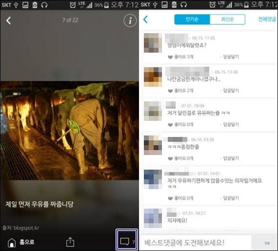Tap the share icon below the photo
This screenshot has width=278, height=251.
[70, 242]
